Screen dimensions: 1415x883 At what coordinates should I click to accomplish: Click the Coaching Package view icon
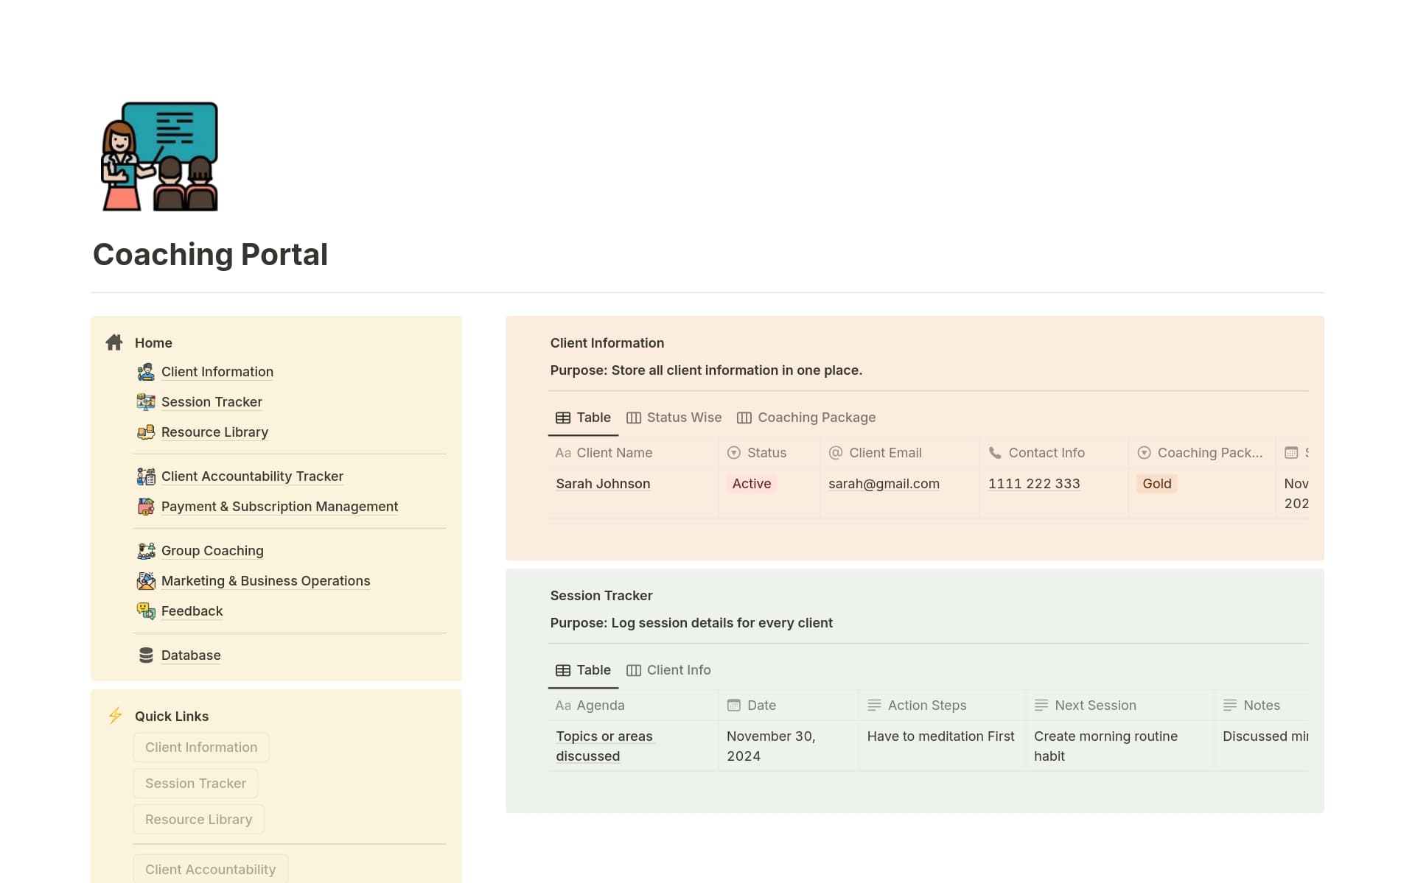744,418
